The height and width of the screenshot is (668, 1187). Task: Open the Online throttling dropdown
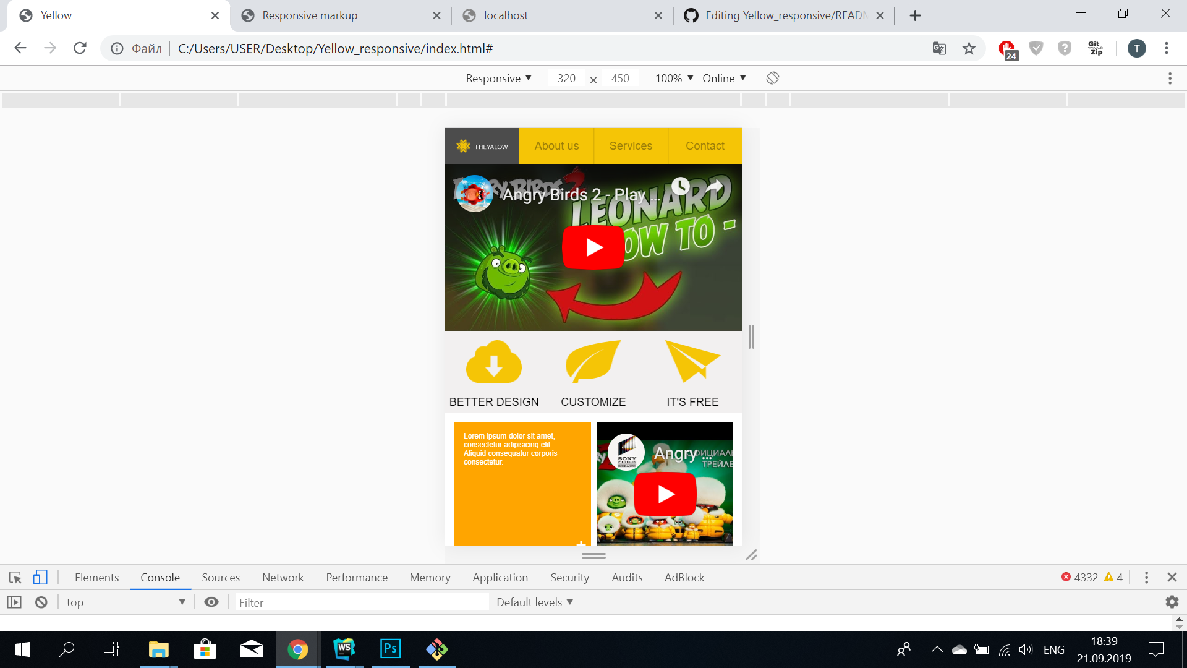(725, 78)
